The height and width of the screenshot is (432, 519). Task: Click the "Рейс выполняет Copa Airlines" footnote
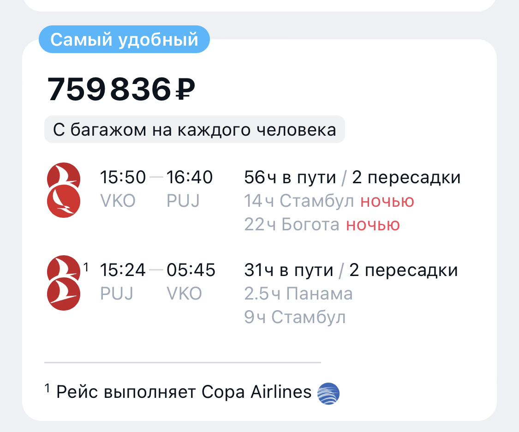[x=184, y=392]
